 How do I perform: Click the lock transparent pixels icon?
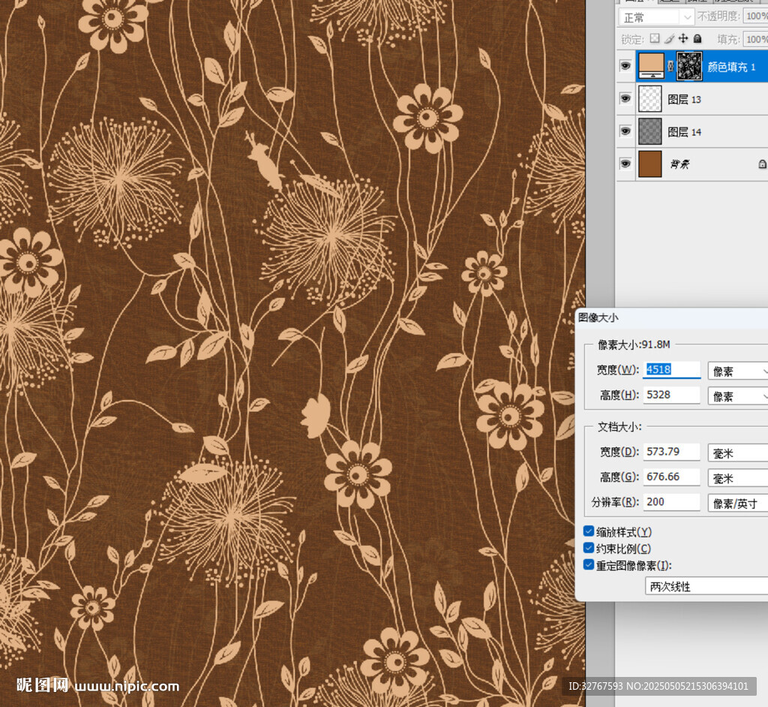tap(654, 38)
